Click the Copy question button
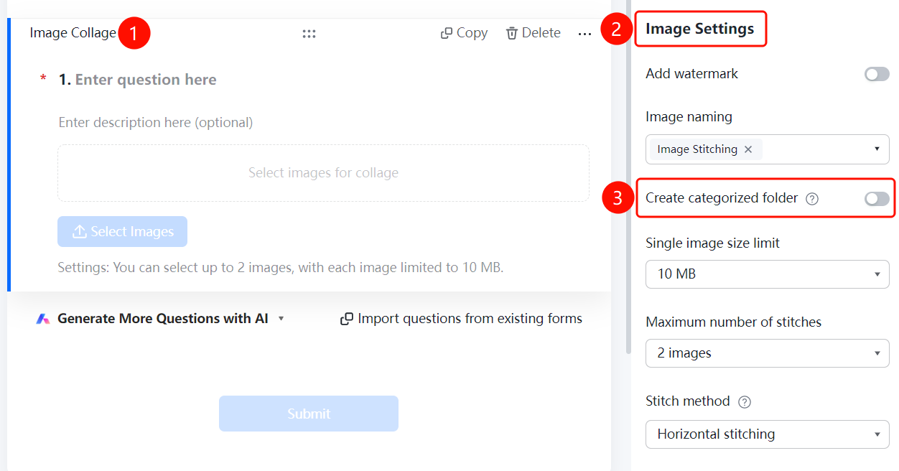The height and width of the screenshot is (471, 899). click(464, 33)
